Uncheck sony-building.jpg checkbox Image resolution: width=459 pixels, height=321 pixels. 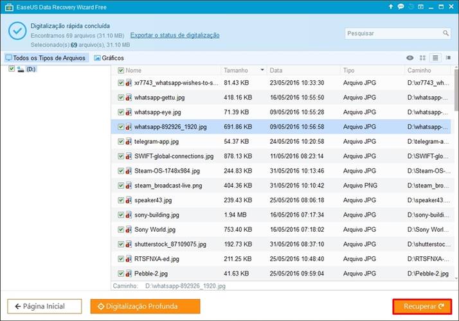pos(121,215)
